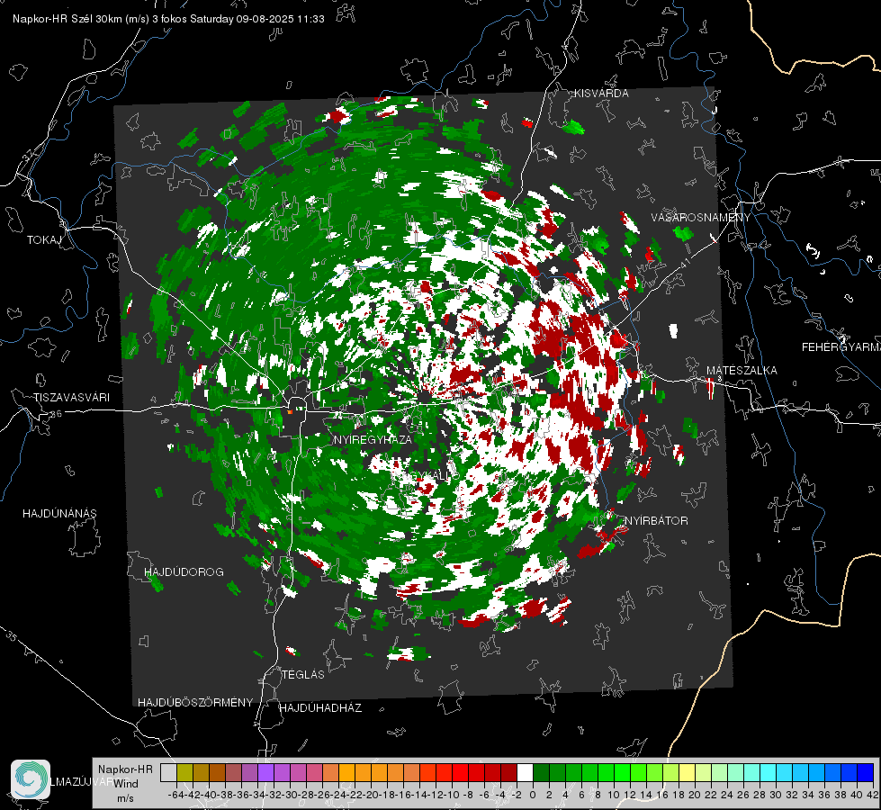Select the NYÍRBÁTOR label
Viewport: 881px width, 810px height.
(x=656, y=521)
